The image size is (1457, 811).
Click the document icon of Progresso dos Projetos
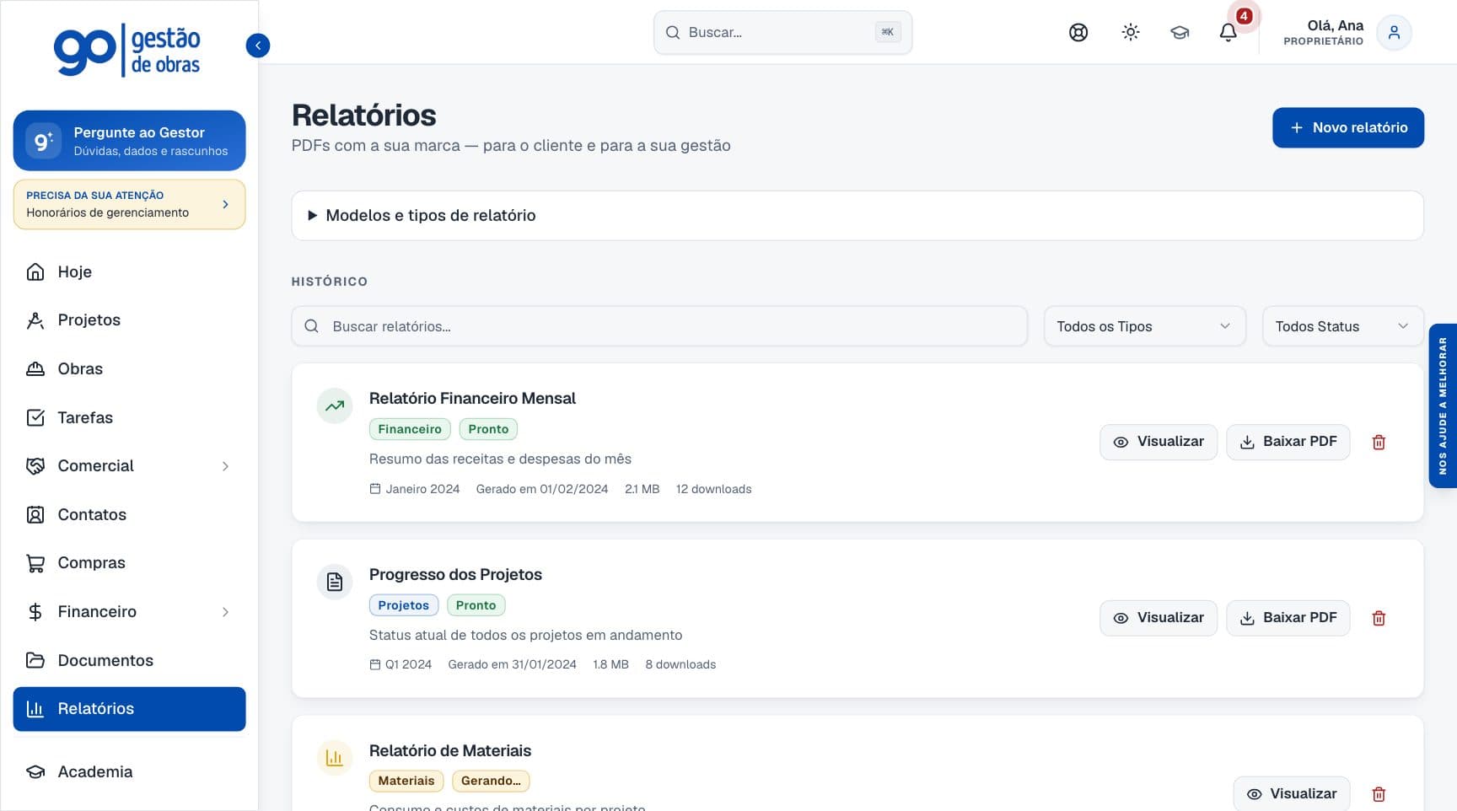pos(335,583)
